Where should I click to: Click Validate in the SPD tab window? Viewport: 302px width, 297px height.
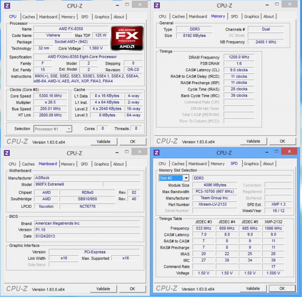pos(253,288)
